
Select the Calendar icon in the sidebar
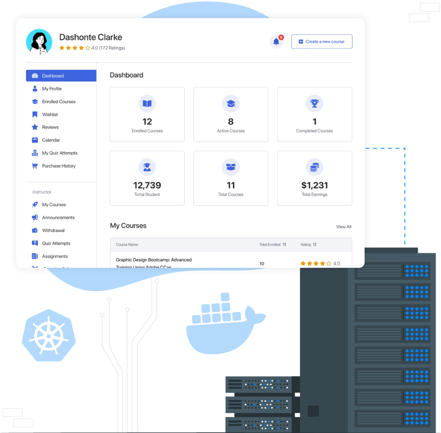click(34, 140)
